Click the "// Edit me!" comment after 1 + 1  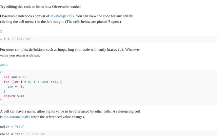pos(21,39)
